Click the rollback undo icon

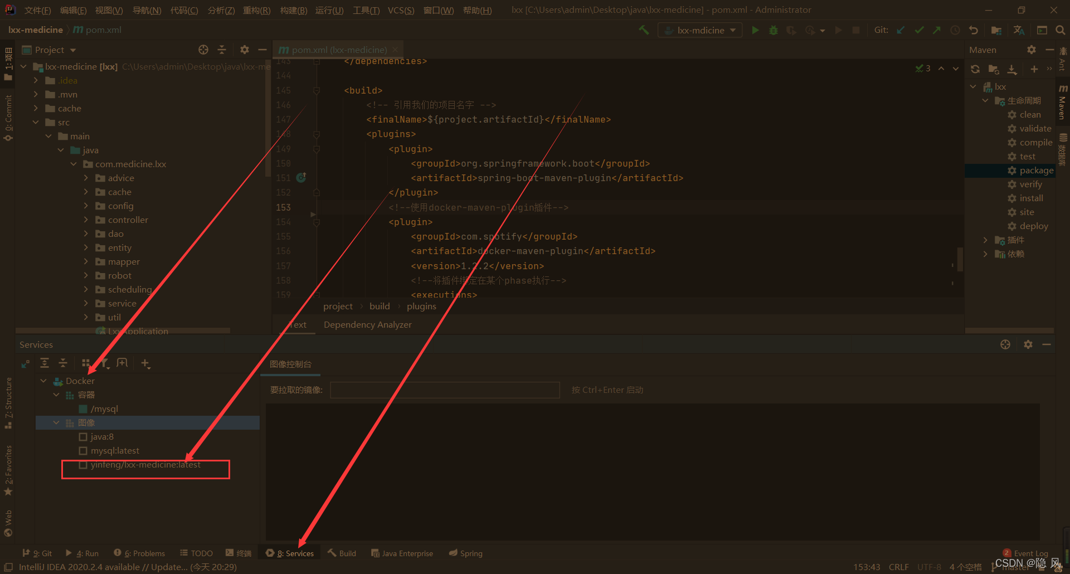point(974,30)
